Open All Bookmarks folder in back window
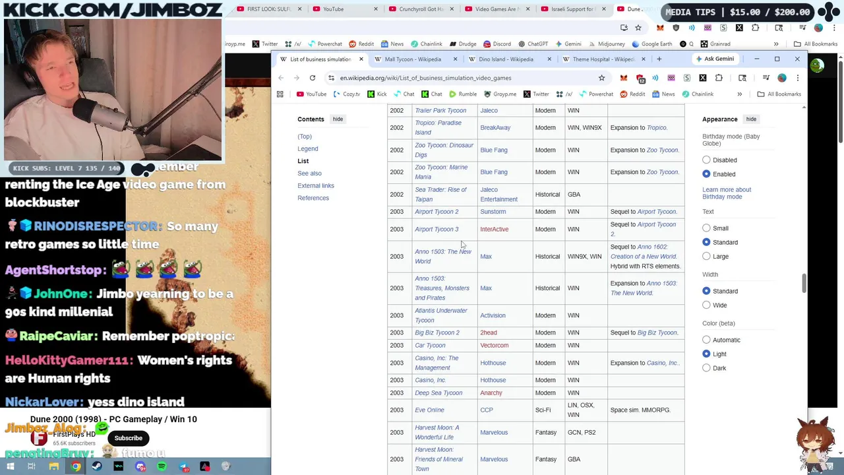This screenshot has width=844, height=475. (x=816, y=44)
